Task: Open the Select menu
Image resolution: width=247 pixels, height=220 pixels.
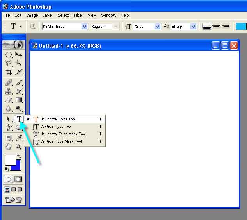Action: 63,15
